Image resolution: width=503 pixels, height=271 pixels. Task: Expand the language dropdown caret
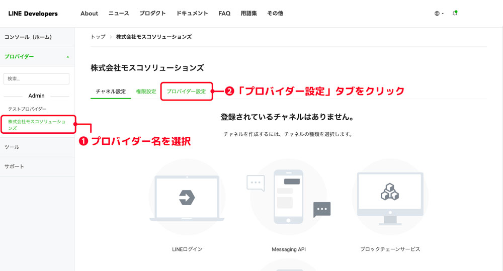(443, 14)
